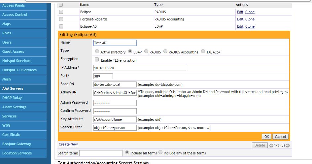
Task: Open Maps in sidebar
Action: pos(23,24)
